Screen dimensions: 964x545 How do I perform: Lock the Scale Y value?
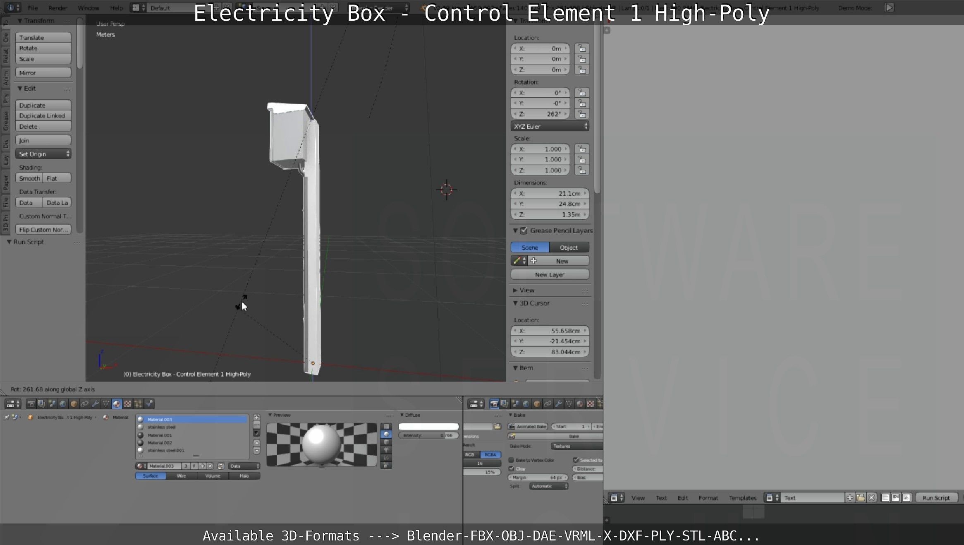582,160
